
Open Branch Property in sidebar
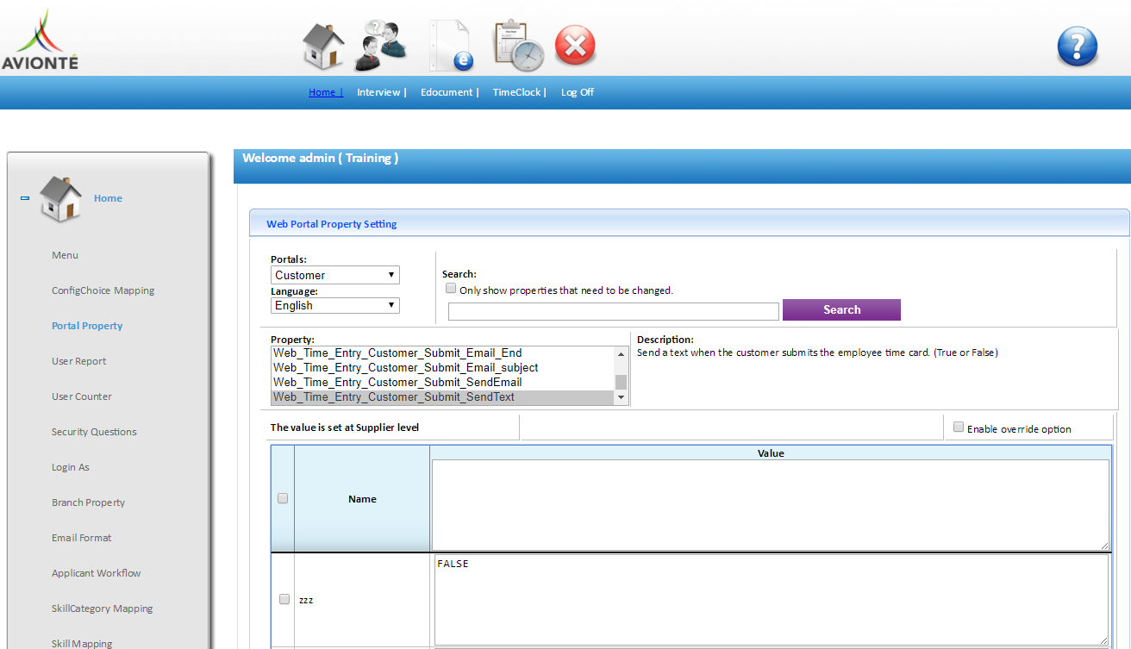pos(88,502)
